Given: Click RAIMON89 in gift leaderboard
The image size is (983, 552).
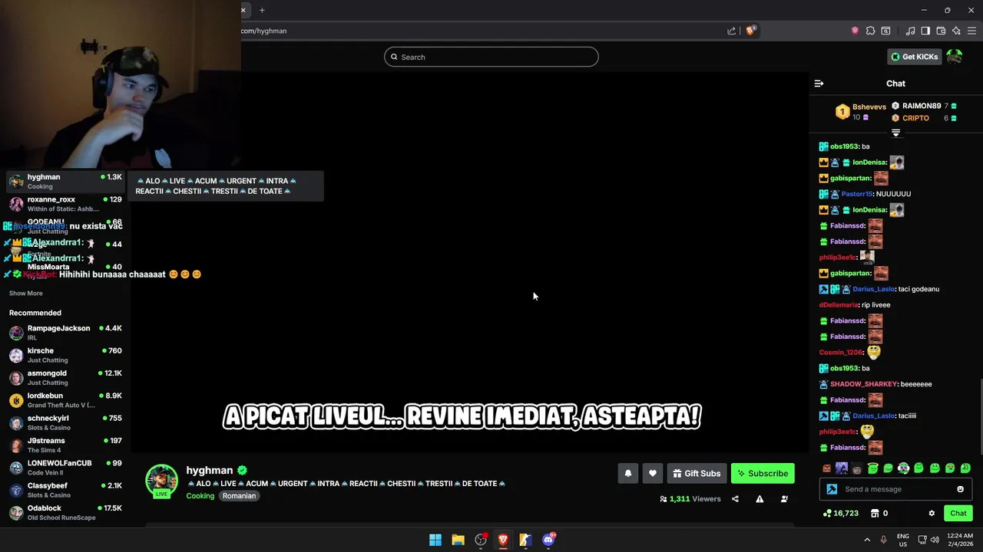Looking at the screenshot, I should point(922,106).
